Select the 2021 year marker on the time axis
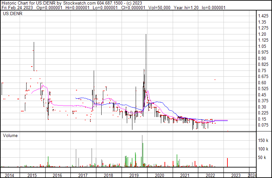This screenshot has height=178, width=272. pyautogui.click(x=185, y=175)
